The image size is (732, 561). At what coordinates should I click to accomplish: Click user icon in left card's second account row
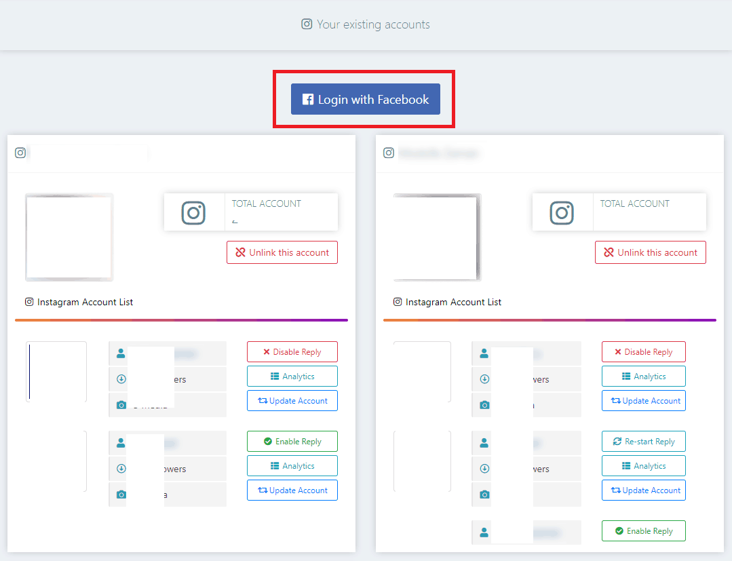[121, 443]
